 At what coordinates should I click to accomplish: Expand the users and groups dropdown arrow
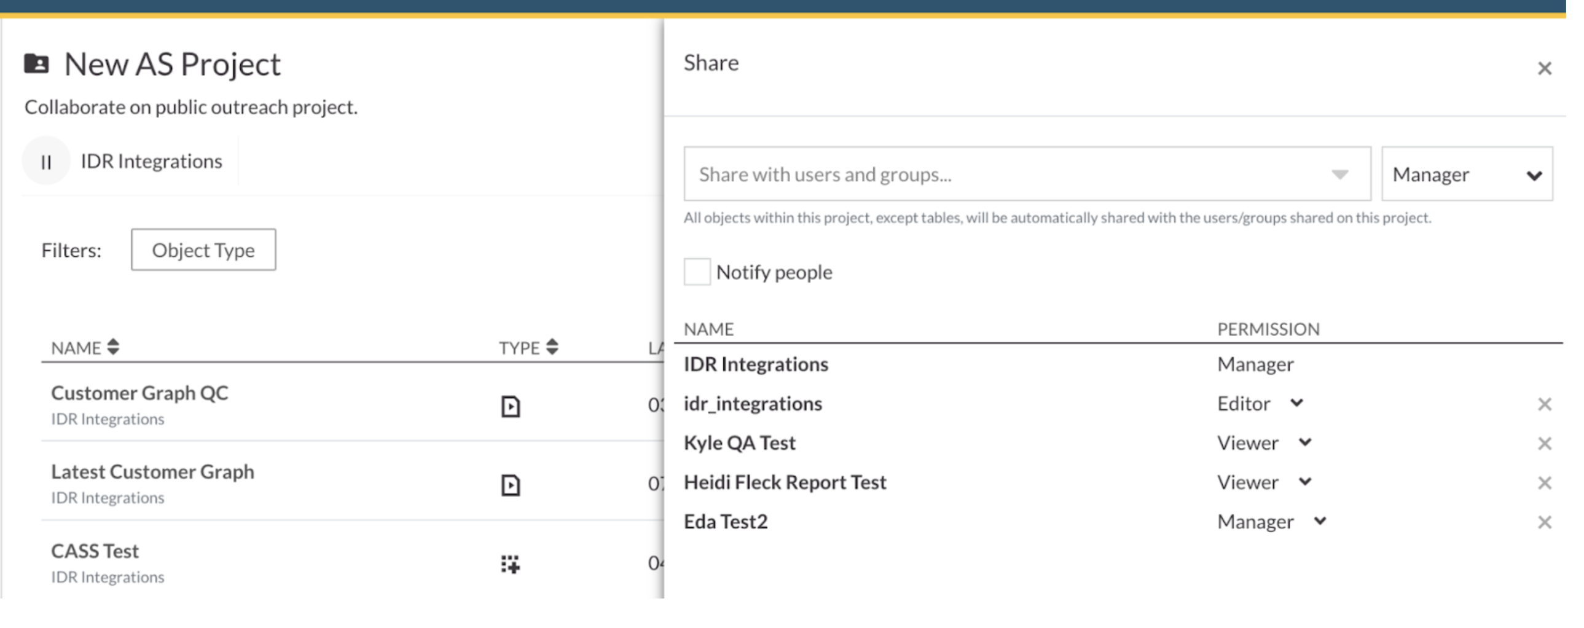pos(1340,175)
